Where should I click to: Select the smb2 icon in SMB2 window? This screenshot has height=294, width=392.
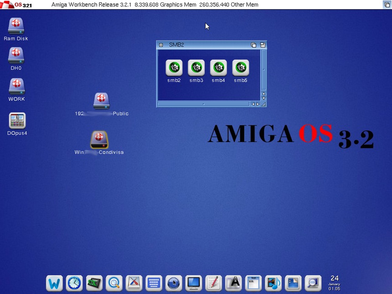click(174, 68)
